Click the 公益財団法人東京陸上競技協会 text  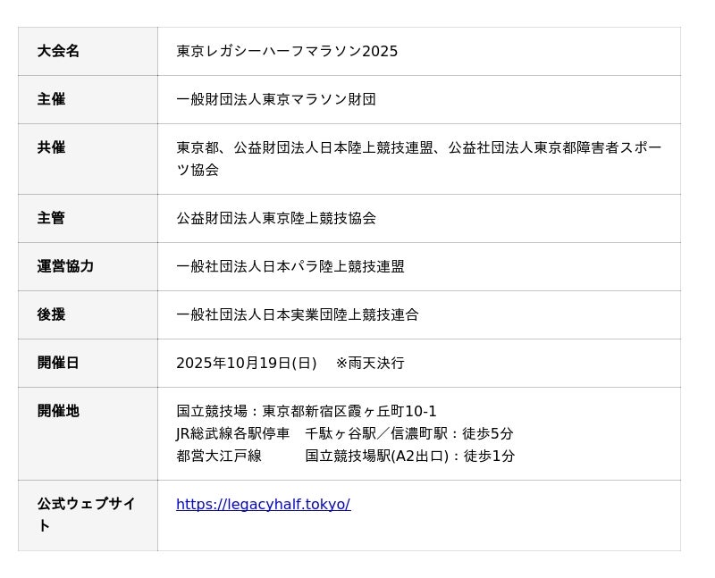click(275, 219)
